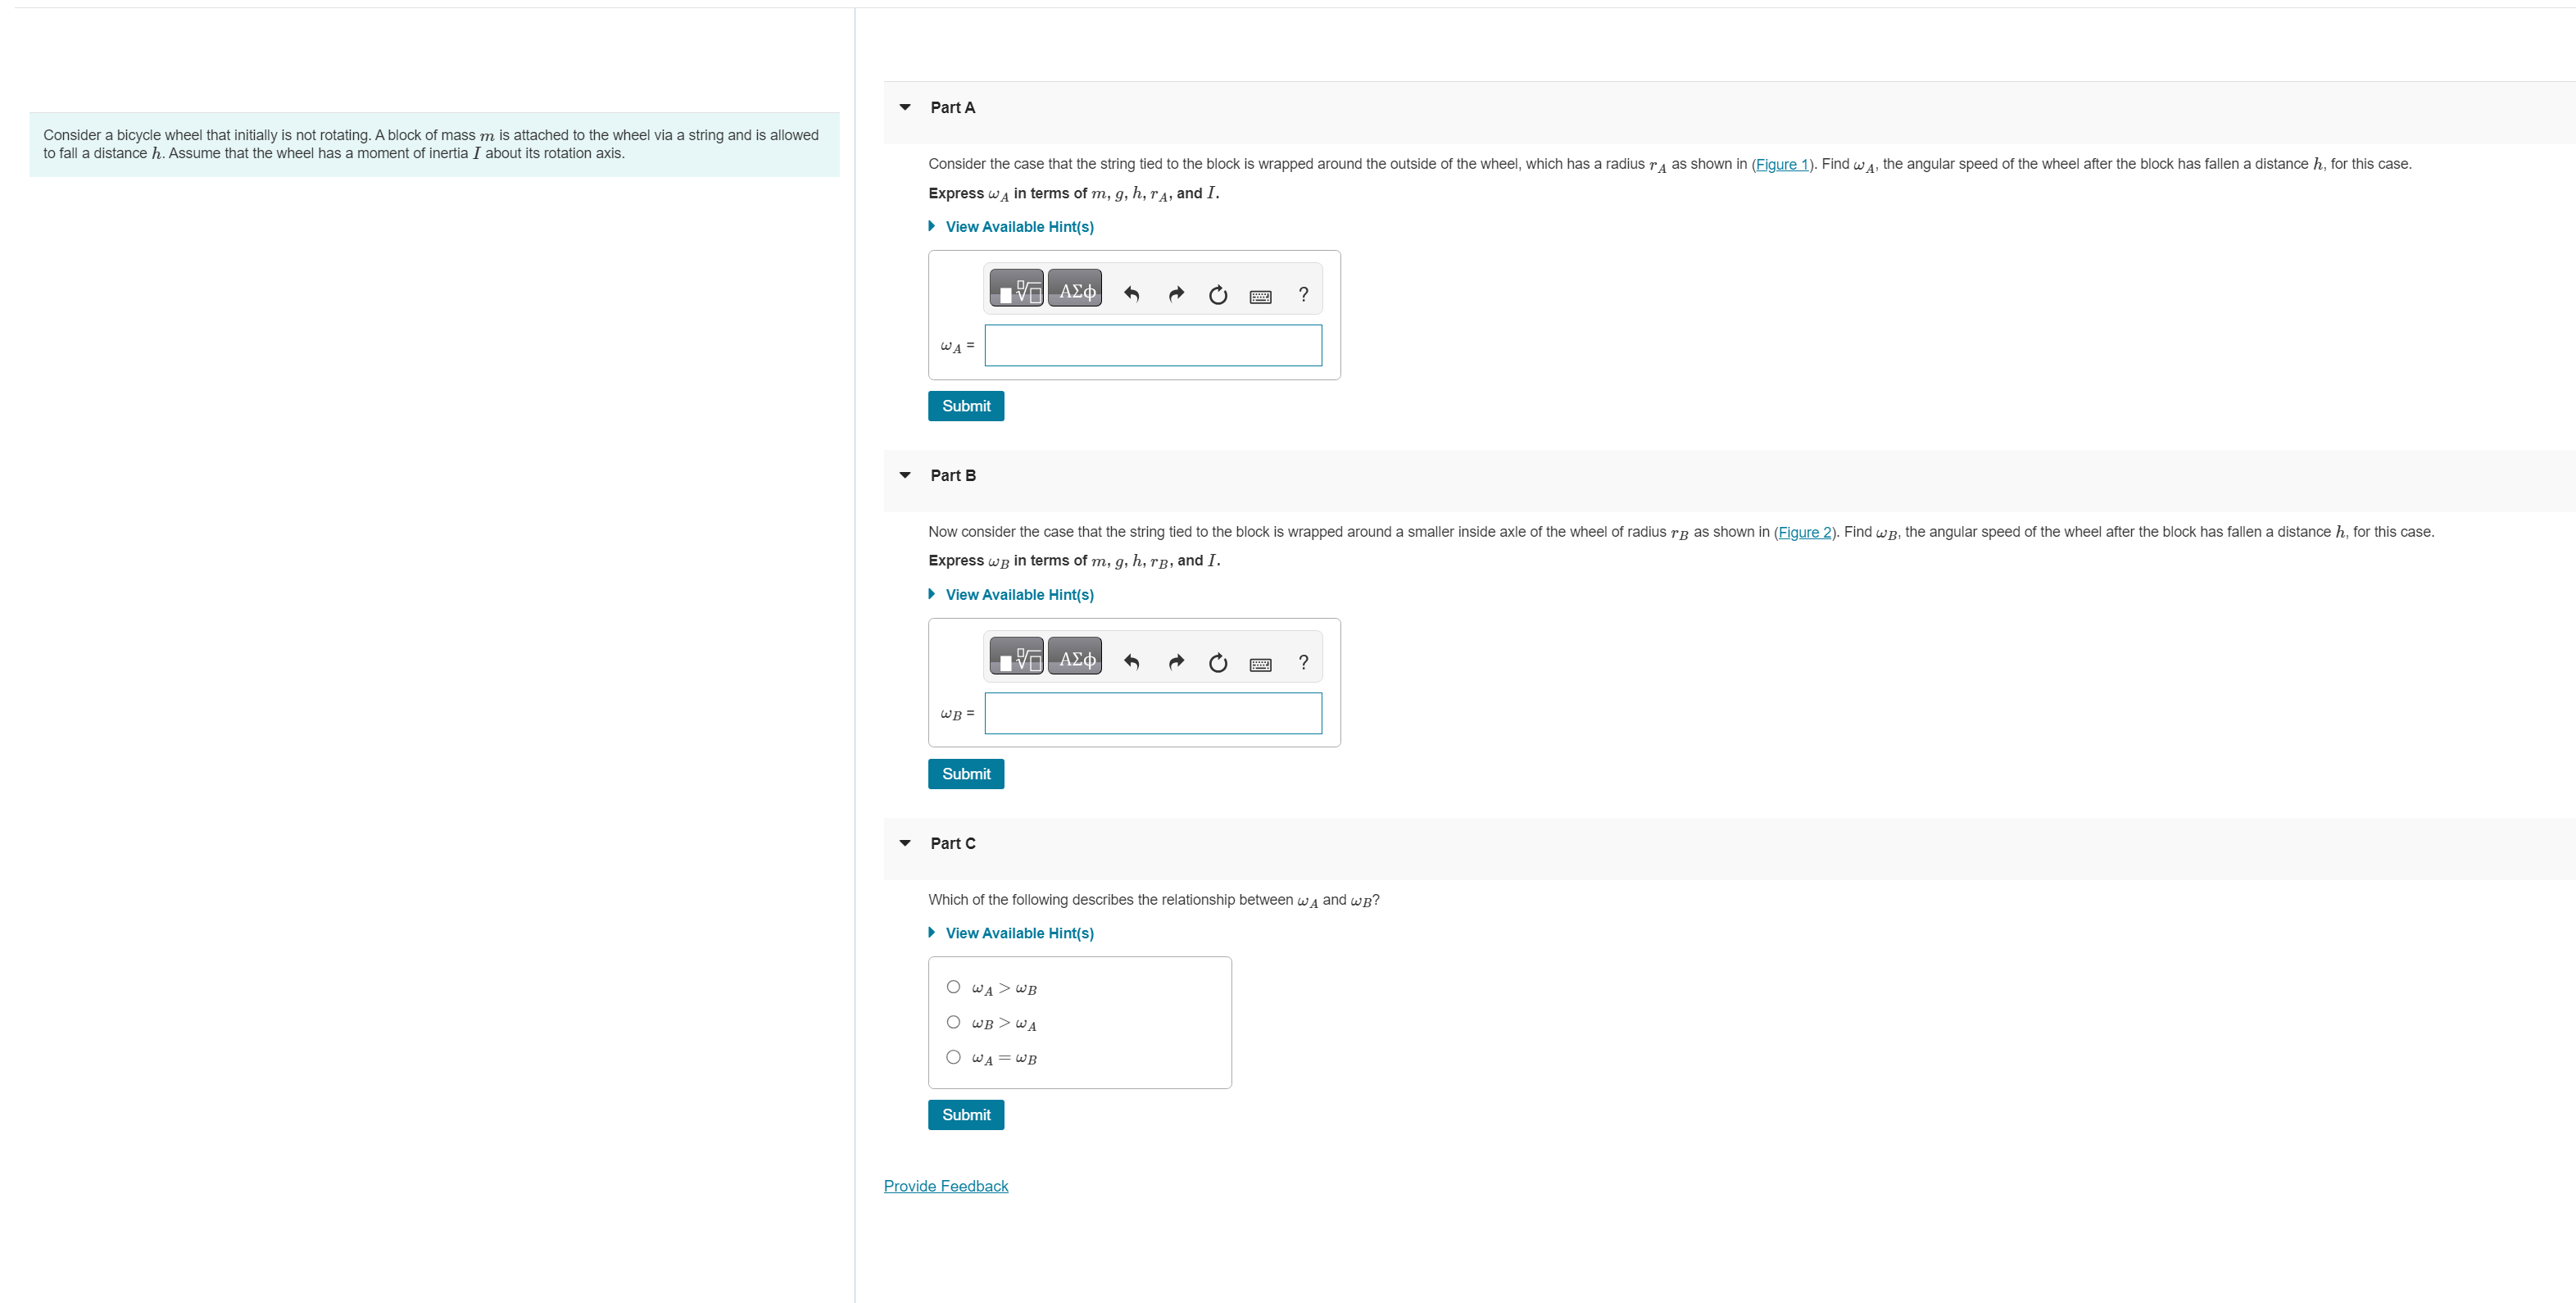This screenshot has width=2576, height=1303.
Task: Collapse Part B section arrow
Action: [905, 475]
